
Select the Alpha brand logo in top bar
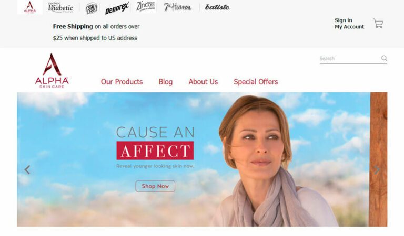(x=30, y=7)
